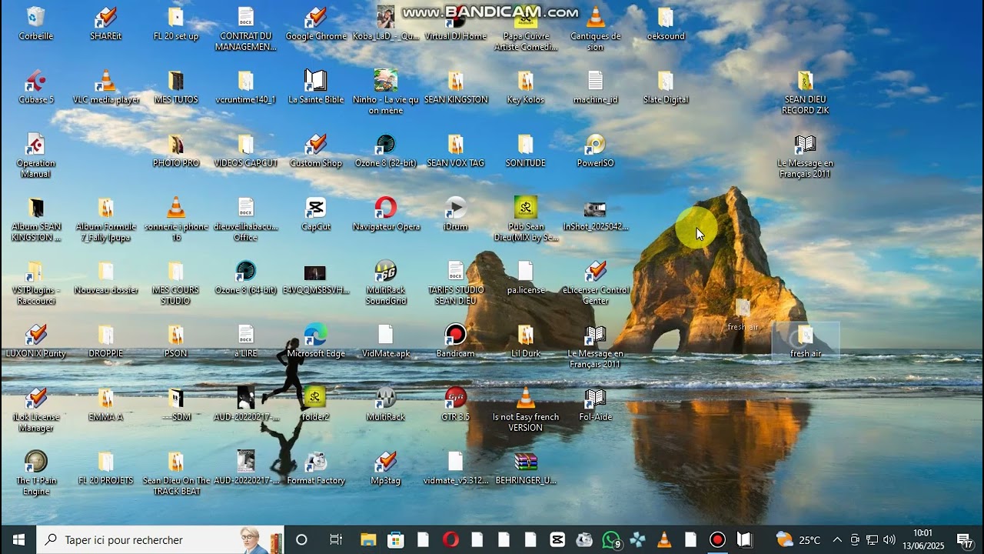Select the SEAN DIEU RECORD ZIK folder

click(805, 92)
